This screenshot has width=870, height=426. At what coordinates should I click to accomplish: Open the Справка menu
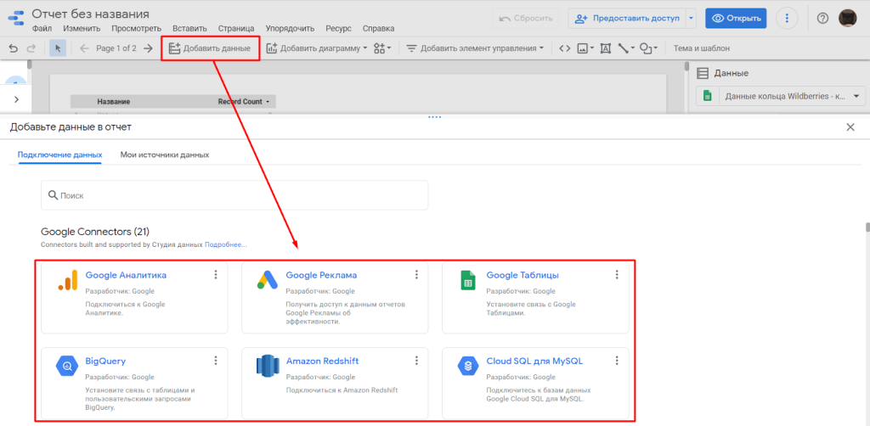378,28
